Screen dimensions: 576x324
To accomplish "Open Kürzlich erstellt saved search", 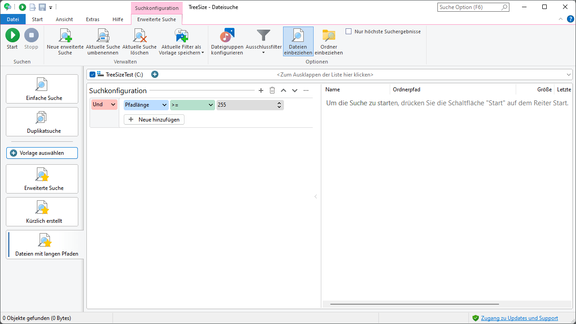I will 42,211.
